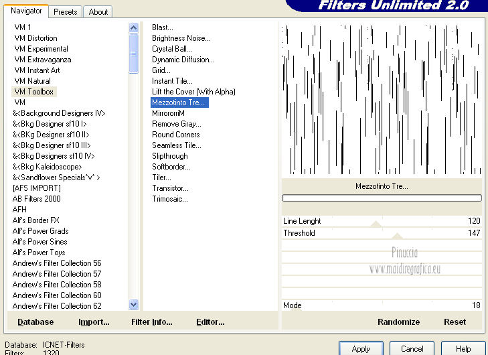Screen dimensions: 488x355
Task: Choose the Grid... filter
Action: [161, 70]
